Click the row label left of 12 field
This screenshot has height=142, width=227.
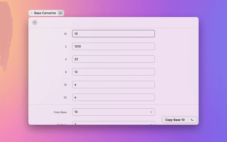66,72
